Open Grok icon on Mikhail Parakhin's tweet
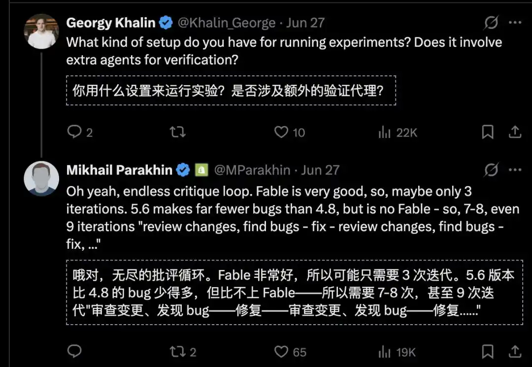Viewport: 532px width, 367px height. point(491,169)
